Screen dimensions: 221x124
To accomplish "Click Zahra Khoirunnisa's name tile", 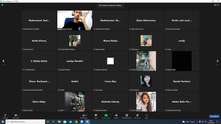I will point(146,20).
